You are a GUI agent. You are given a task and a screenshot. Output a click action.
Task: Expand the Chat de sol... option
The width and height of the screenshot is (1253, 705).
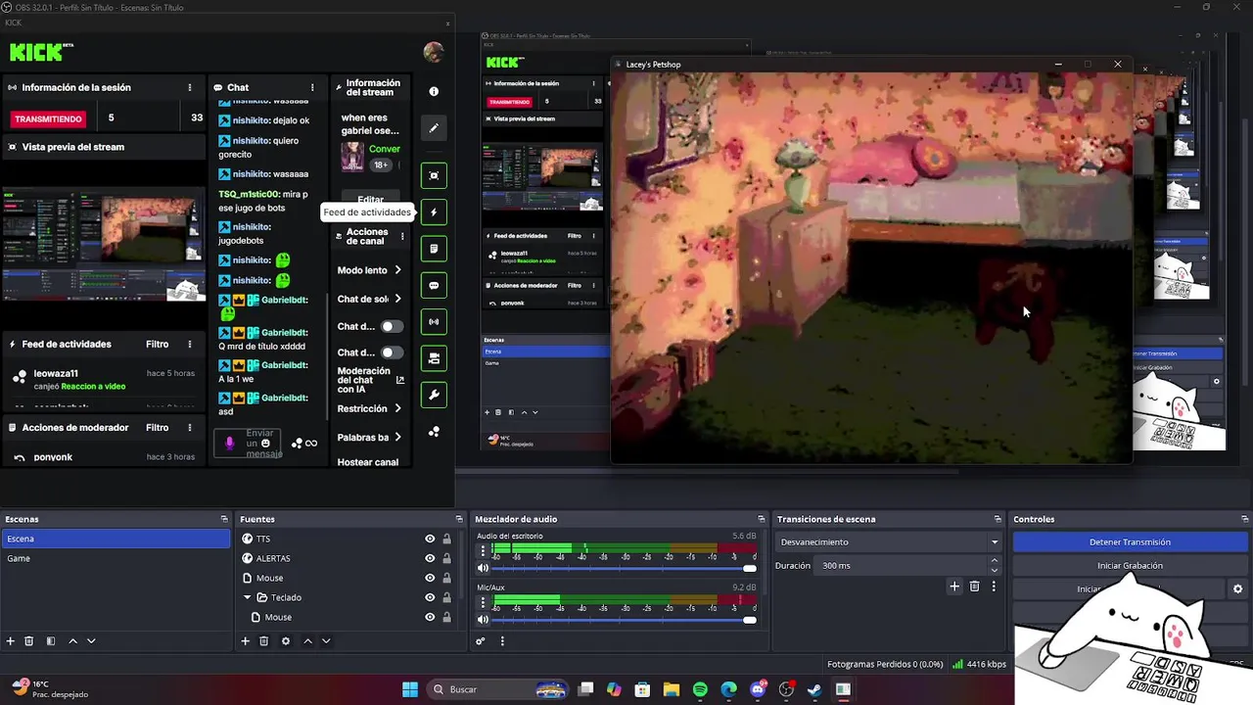[x=397, y=299]
